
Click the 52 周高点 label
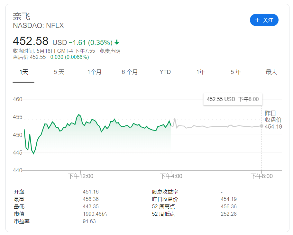coord(163,206)
